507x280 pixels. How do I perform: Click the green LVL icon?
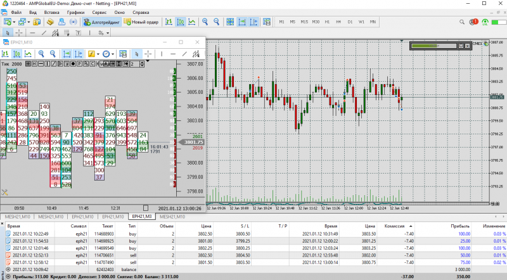pos(485,22)
